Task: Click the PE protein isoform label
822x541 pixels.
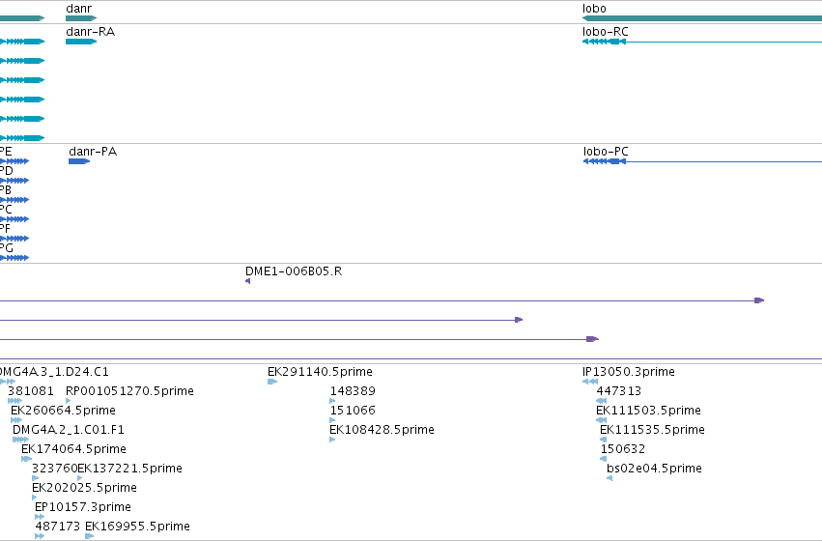Action: tap(5, 152)
